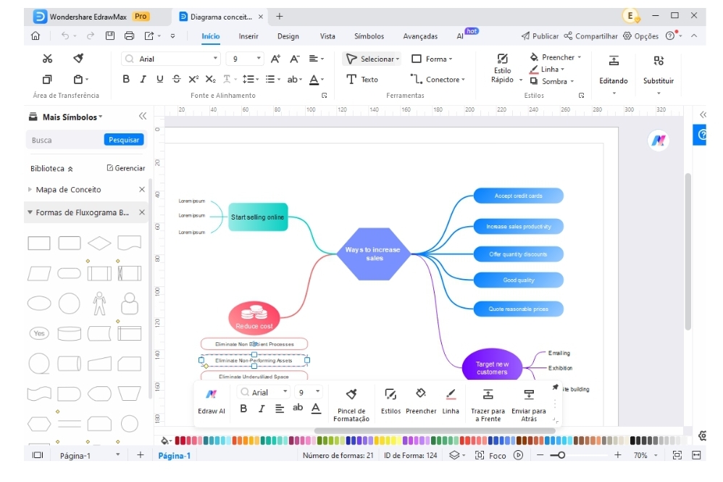Choose the Texto tool
Viewport: 723px width, 482px height.
[361, 80]
